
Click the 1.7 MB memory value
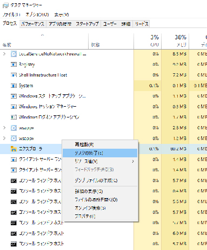coord(179,117)
